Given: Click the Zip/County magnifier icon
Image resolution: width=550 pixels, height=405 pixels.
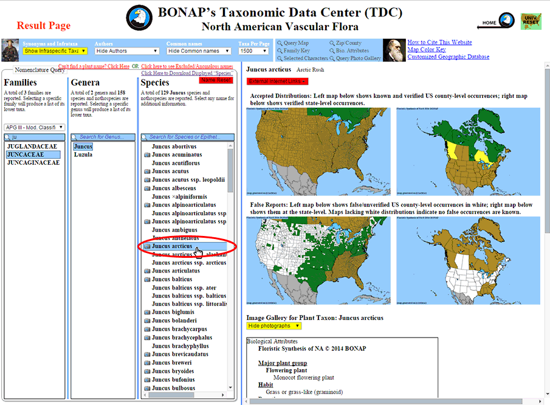Looking at the screenshot, I should [x=332, y=43].
